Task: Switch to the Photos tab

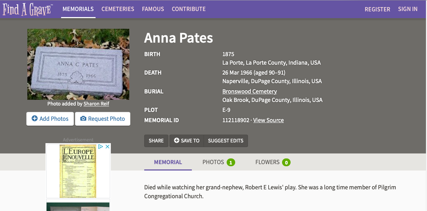Action: pyautogui.click(x=213, y=162)
